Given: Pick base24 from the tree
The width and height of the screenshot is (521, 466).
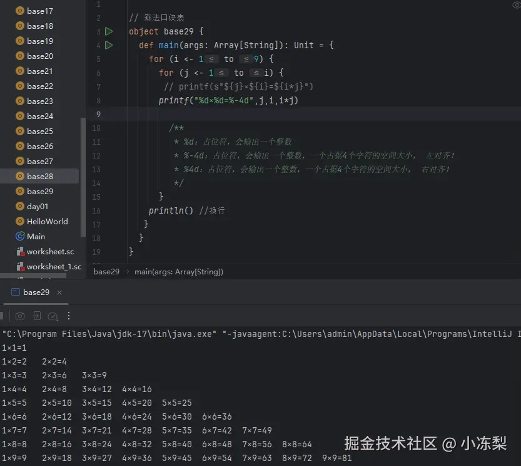Looking at the screenshot, I should 40,116.
